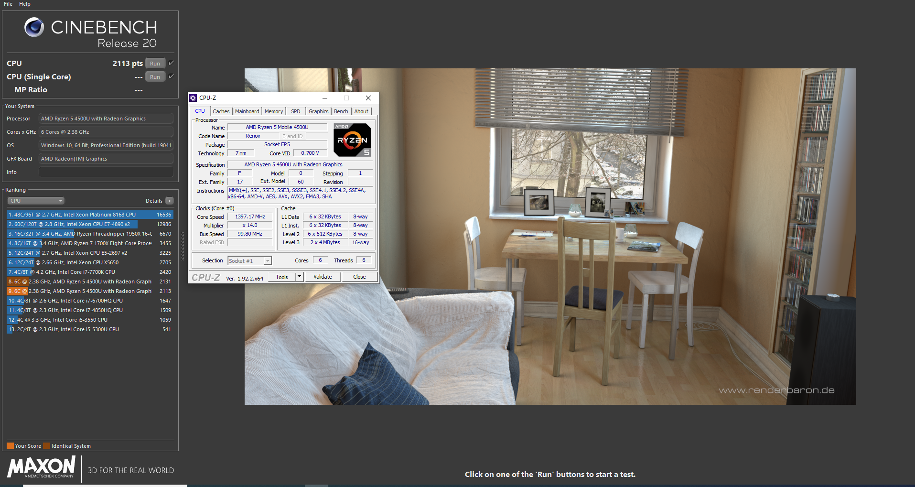Viewport: 915px width, 487px height.
Task: Select ranking row AMD Ryzen 7 1700X
Action: [90, 243]
